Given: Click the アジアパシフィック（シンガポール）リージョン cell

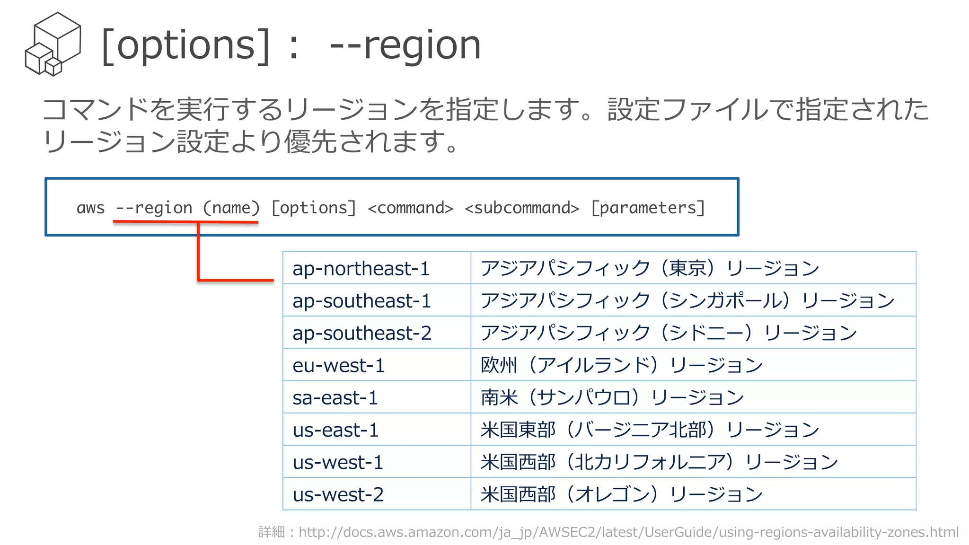Looking at the screenshot, I should 694,300.
